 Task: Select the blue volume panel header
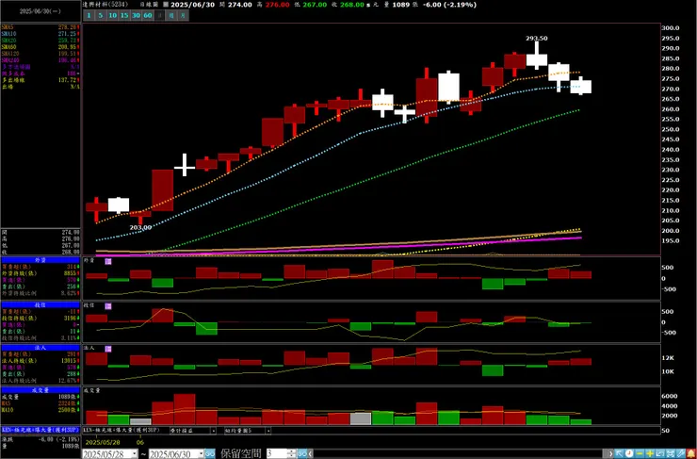coord(41,390)
